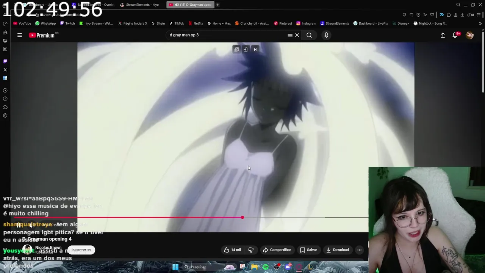The height and width of the screenshot is (273, 485).
Task: Open Twitch bookmark
Action: pyautogui.click(x=67, y=23)
